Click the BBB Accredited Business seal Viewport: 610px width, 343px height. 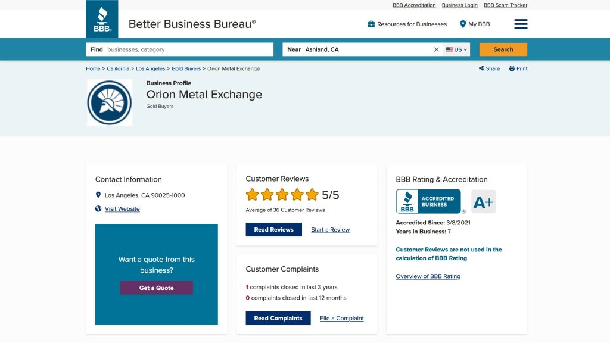(x=428, y=201)
